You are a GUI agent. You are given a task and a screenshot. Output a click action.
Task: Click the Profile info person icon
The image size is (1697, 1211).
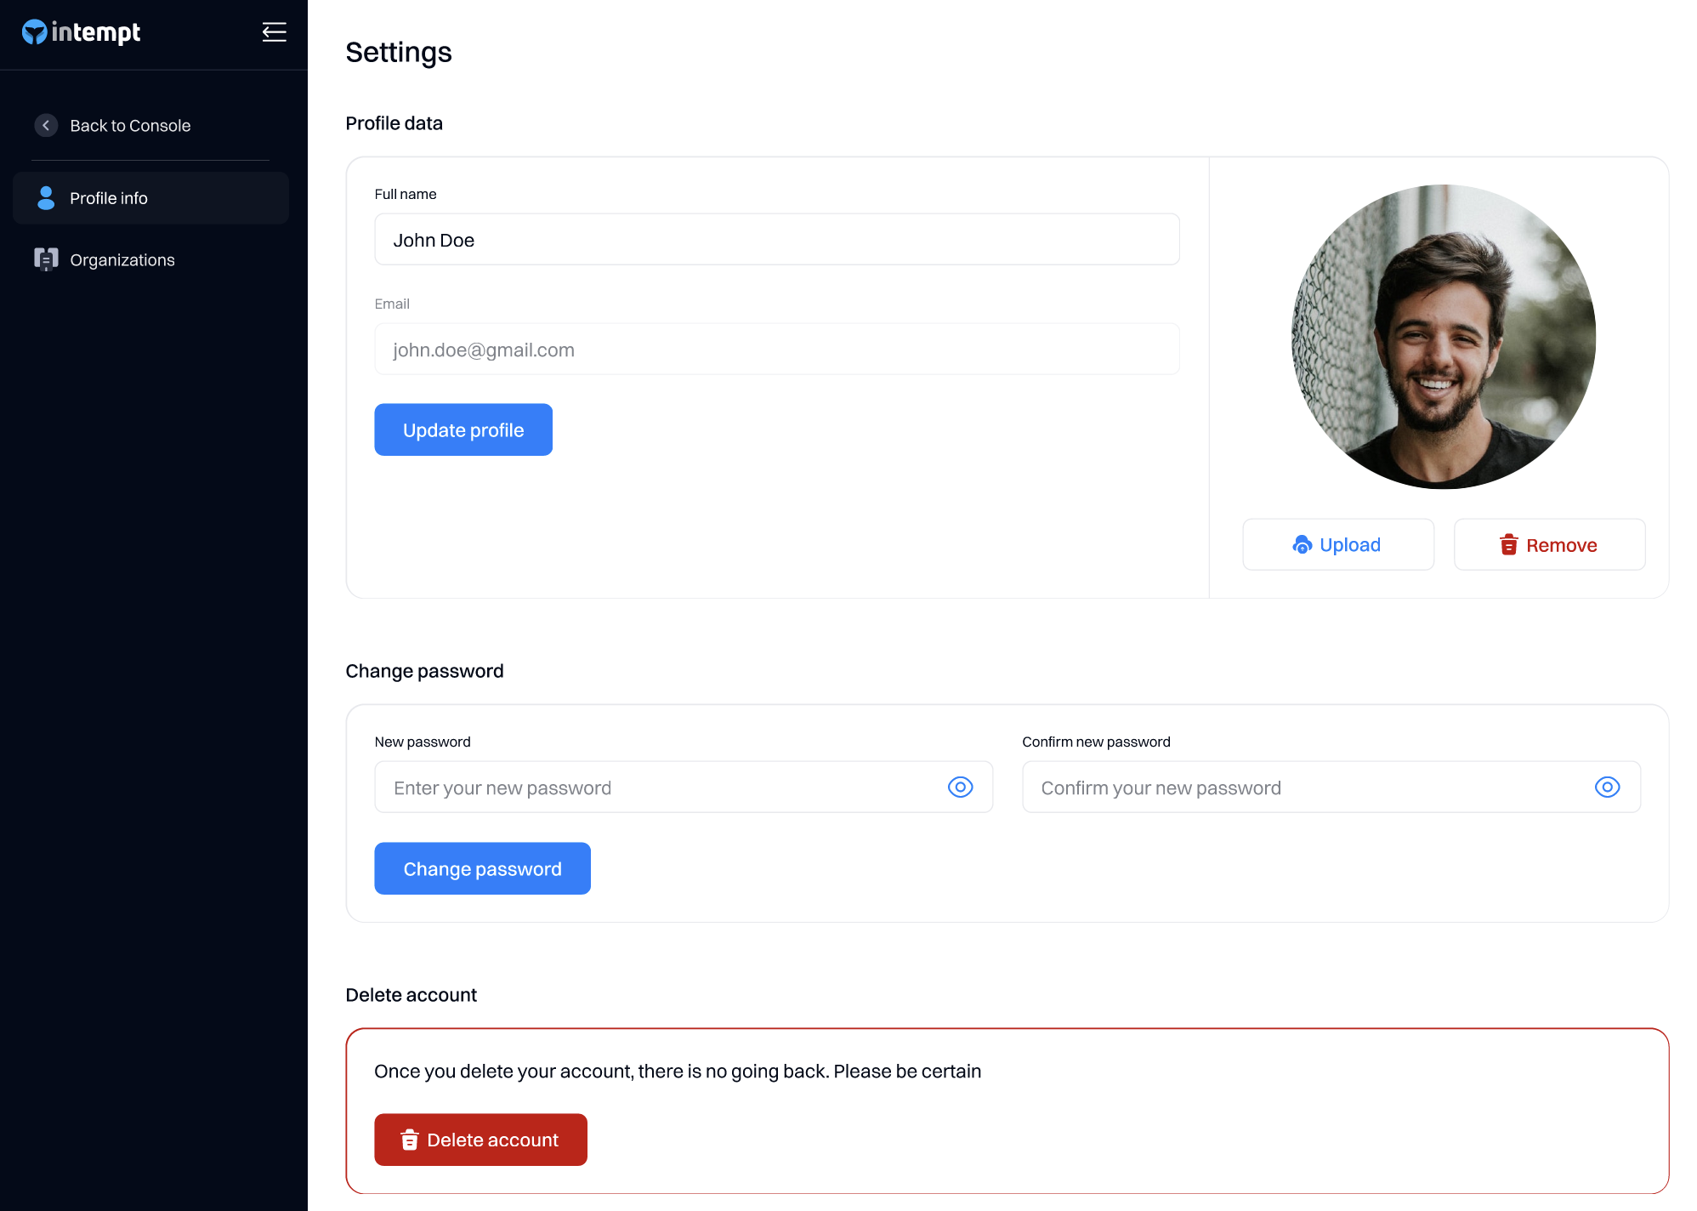click(46, 198)
